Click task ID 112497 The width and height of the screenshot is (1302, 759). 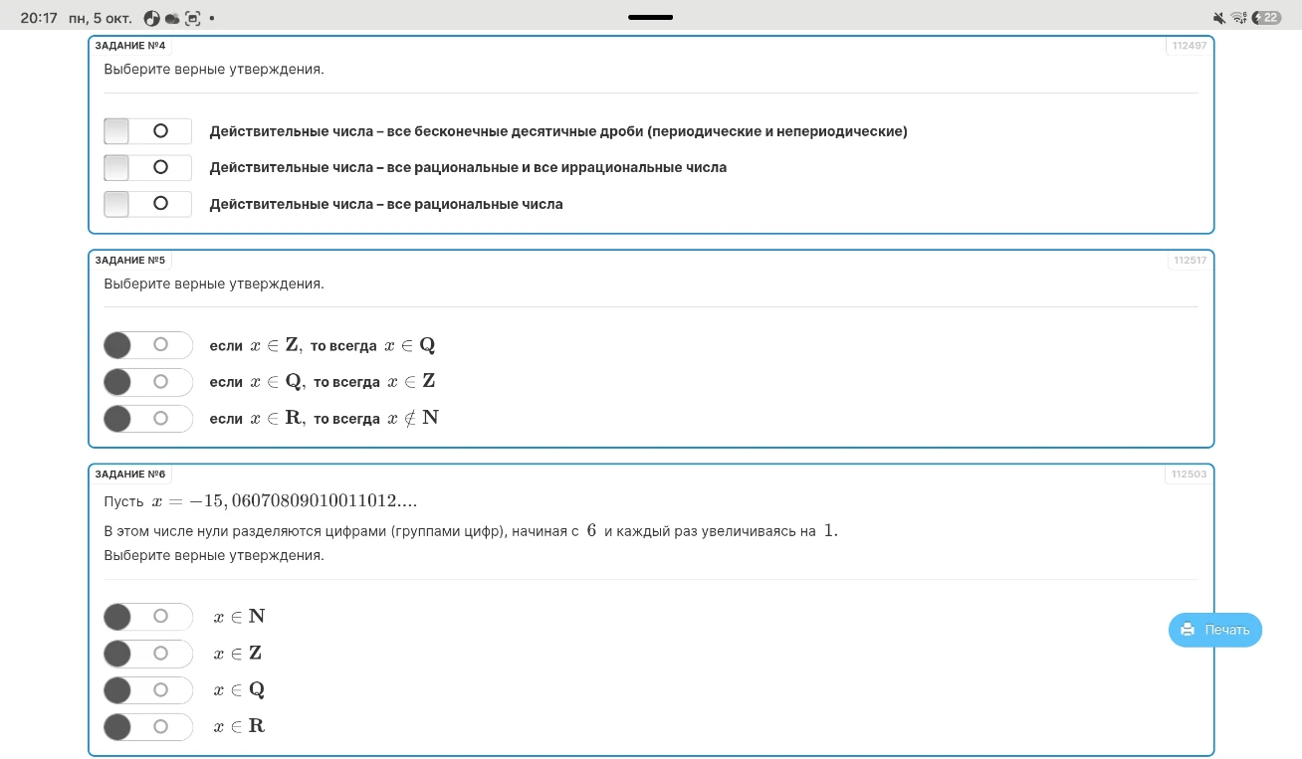tap(1190, 46)
